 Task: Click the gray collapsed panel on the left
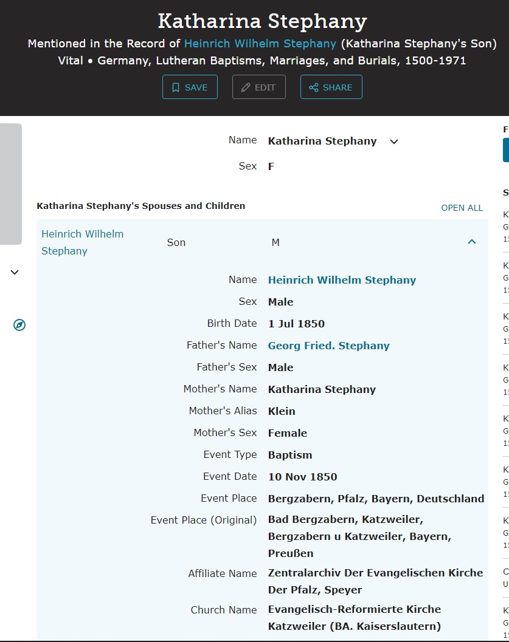coord(11,183)
